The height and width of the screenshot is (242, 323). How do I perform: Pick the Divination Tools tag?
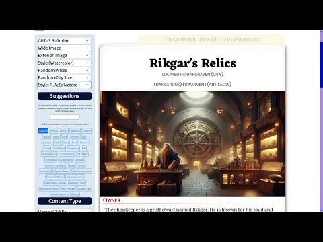[x=77, y=183]
